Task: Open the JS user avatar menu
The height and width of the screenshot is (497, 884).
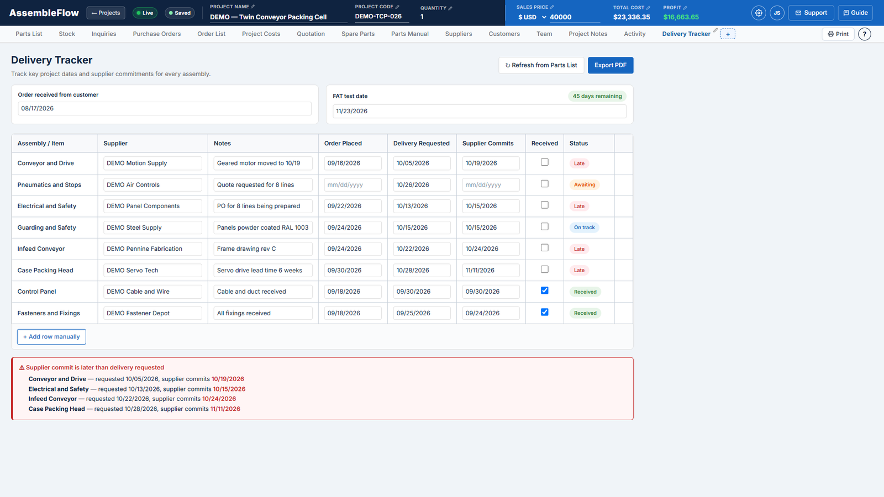Action: click(777, 13)
